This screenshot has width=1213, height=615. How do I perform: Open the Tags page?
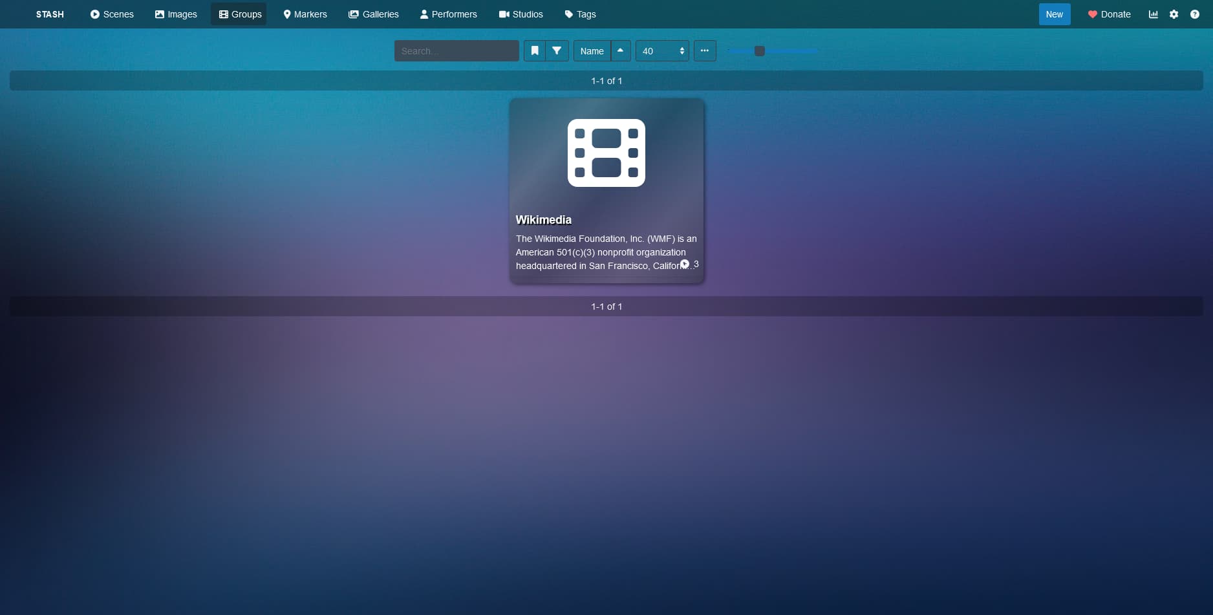click(x=581, y=14)
